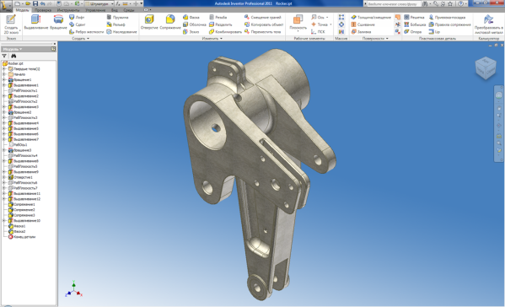
Task: Select РабОсь1 in the model tree
Action: [x=18, y=144]
